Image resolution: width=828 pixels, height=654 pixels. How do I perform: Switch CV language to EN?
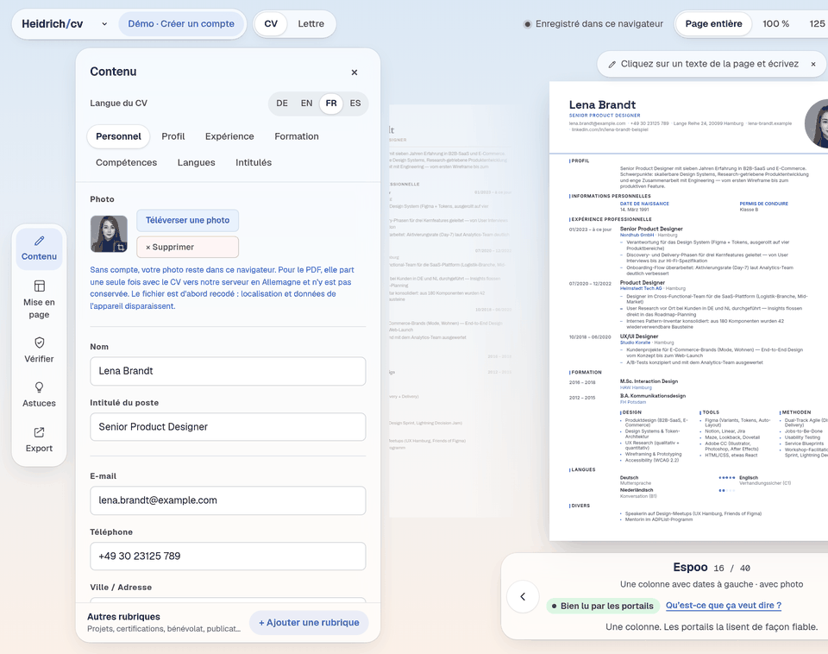pos(307,103)
